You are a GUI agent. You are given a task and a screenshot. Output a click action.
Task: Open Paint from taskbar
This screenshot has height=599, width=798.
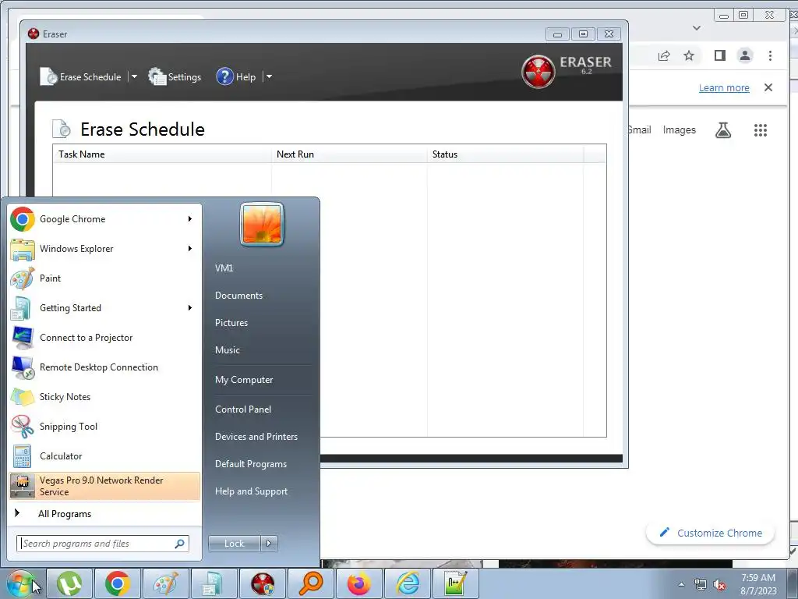[166, 583]
